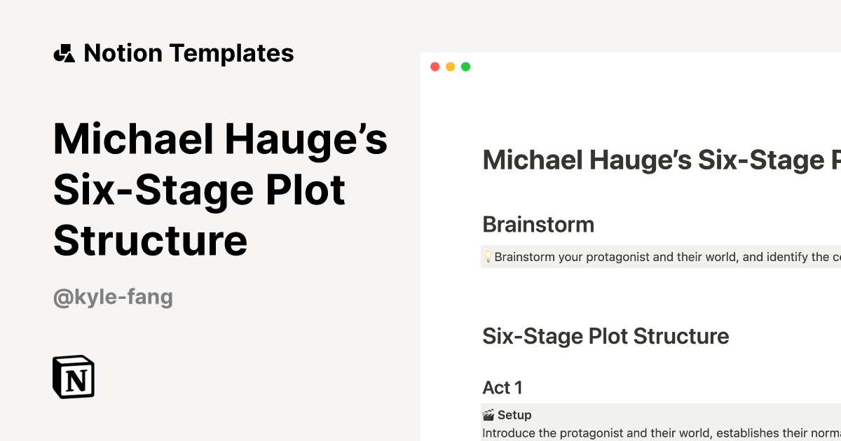Image resolution: width=841 pixels, height=441 pixels.
Task: Click the clapperboard icon beside Setup
Action: (488, 415)
